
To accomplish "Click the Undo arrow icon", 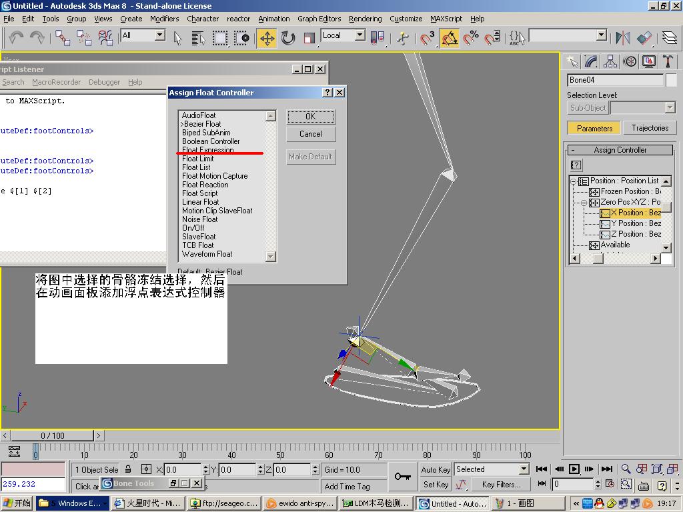I will [16, 37].
